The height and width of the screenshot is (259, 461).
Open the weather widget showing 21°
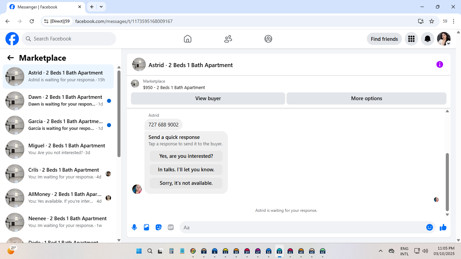pos(11,250)
